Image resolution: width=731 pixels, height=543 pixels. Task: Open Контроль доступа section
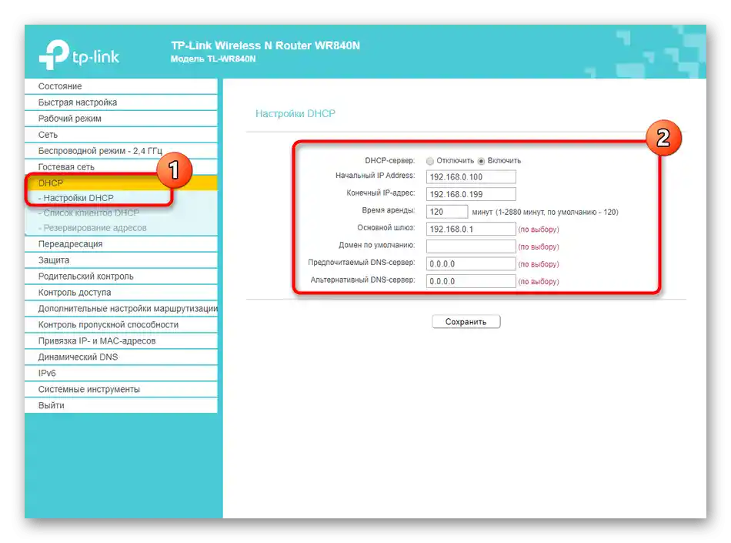122,293
